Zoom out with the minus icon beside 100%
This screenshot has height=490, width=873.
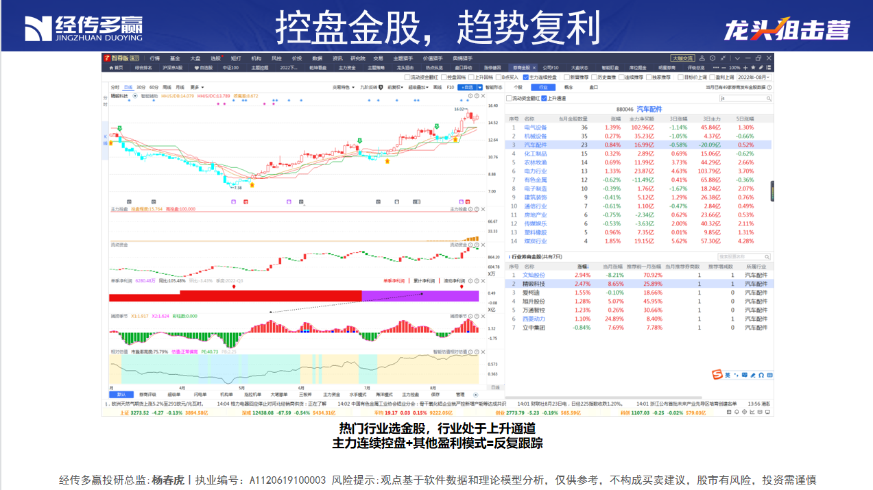[x=724, y=68]
